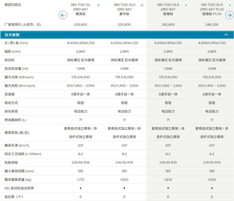Remove the 380 TGDi GLS 豪华版 column
The width and height of the screenshot is (234, 201).
(x=142, y=5)
